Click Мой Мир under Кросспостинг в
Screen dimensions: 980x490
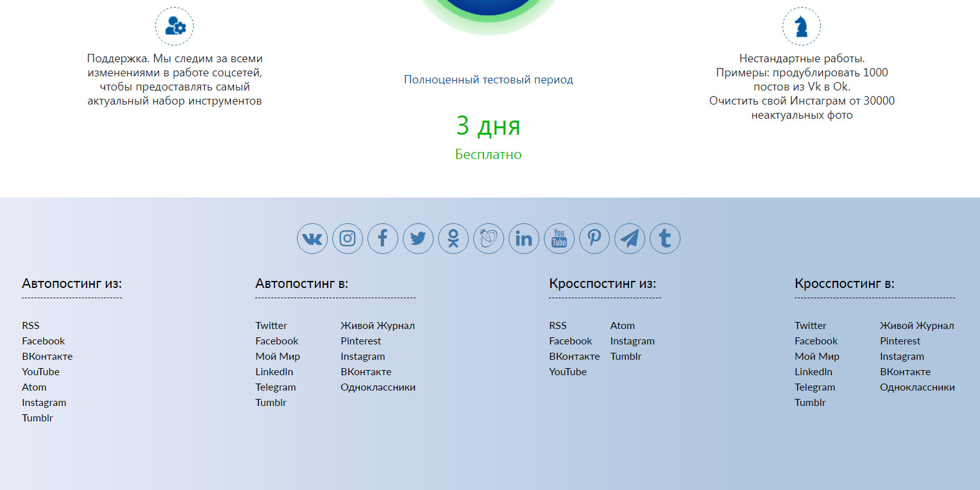pyautogui.click(x=817, y=357)
